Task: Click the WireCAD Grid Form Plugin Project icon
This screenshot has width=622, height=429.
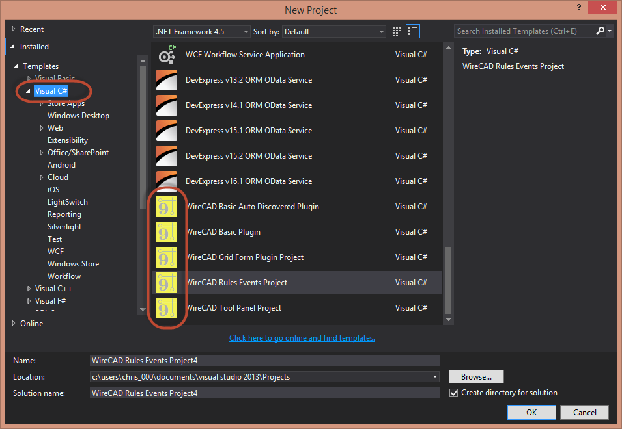Action: 167,257
